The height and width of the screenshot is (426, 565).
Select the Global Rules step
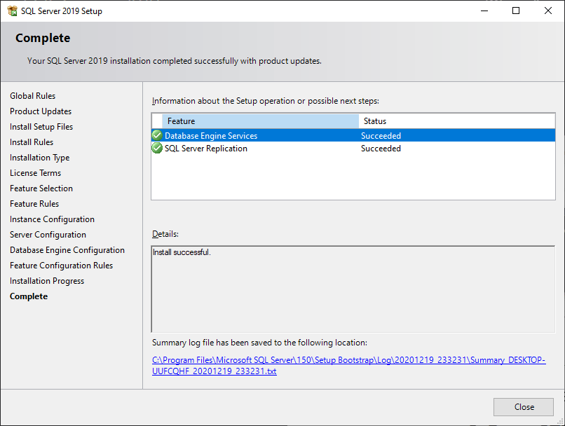(33, 96)
